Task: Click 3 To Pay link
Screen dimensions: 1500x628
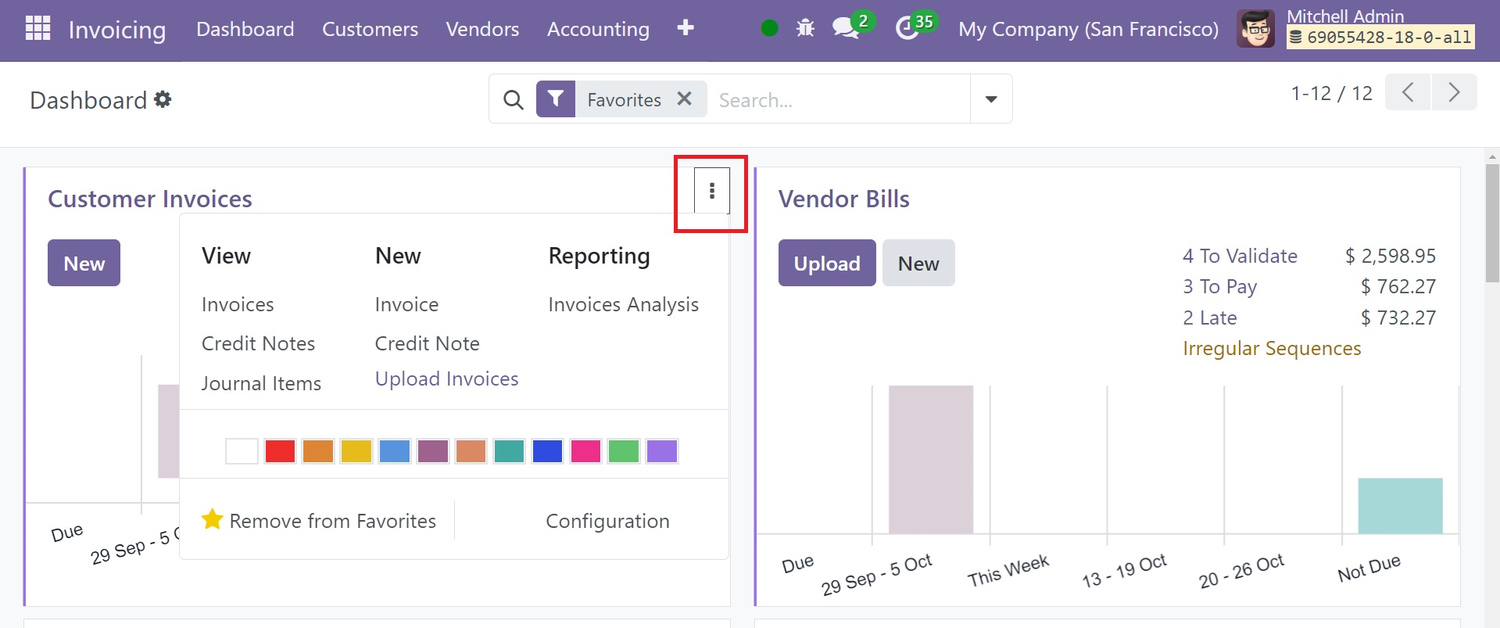Action: point(1219,286)
